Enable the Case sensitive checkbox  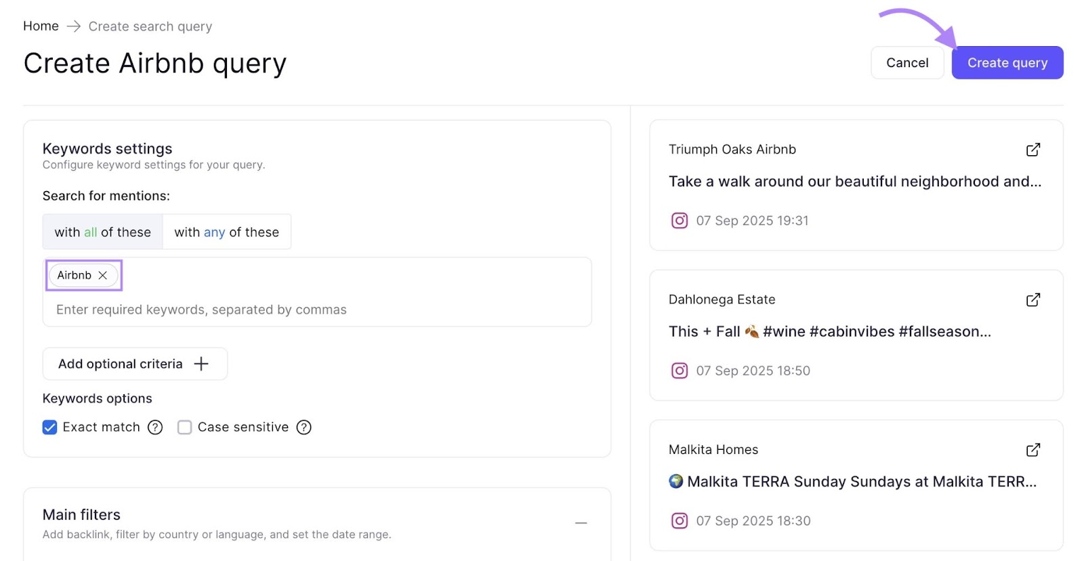point(184,428)
